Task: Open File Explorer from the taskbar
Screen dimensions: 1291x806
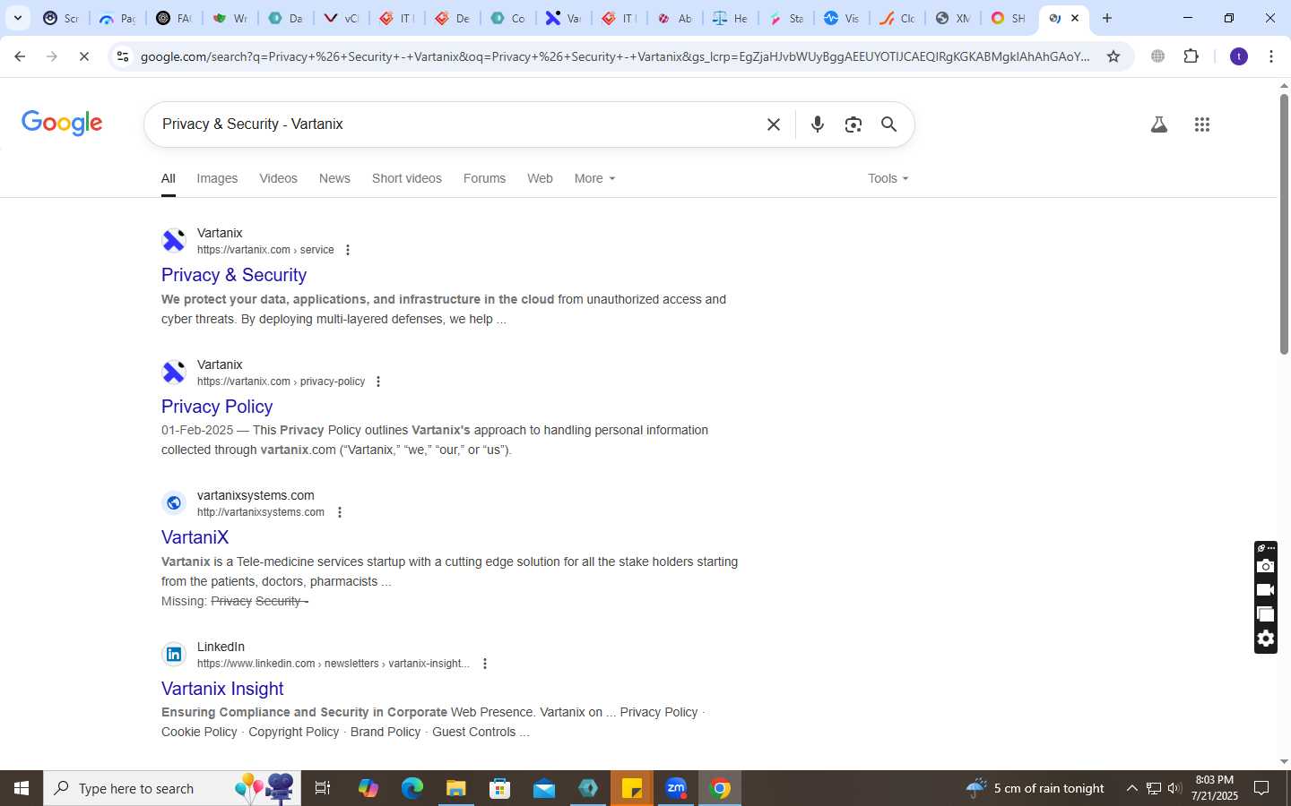Action: pos(455,788)
